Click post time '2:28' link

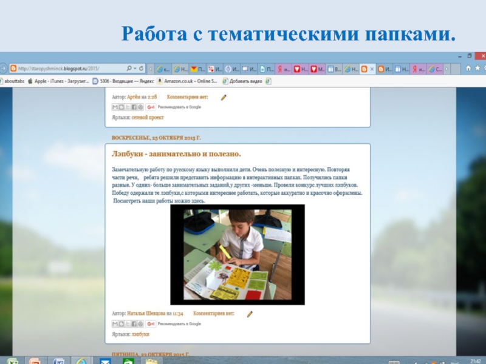click(152, 97)
